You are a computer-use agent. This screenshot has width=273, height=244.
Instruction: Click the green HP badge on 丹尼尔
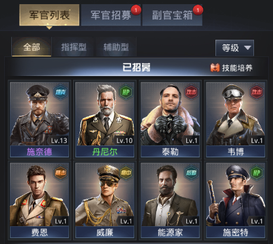[126, 92]
